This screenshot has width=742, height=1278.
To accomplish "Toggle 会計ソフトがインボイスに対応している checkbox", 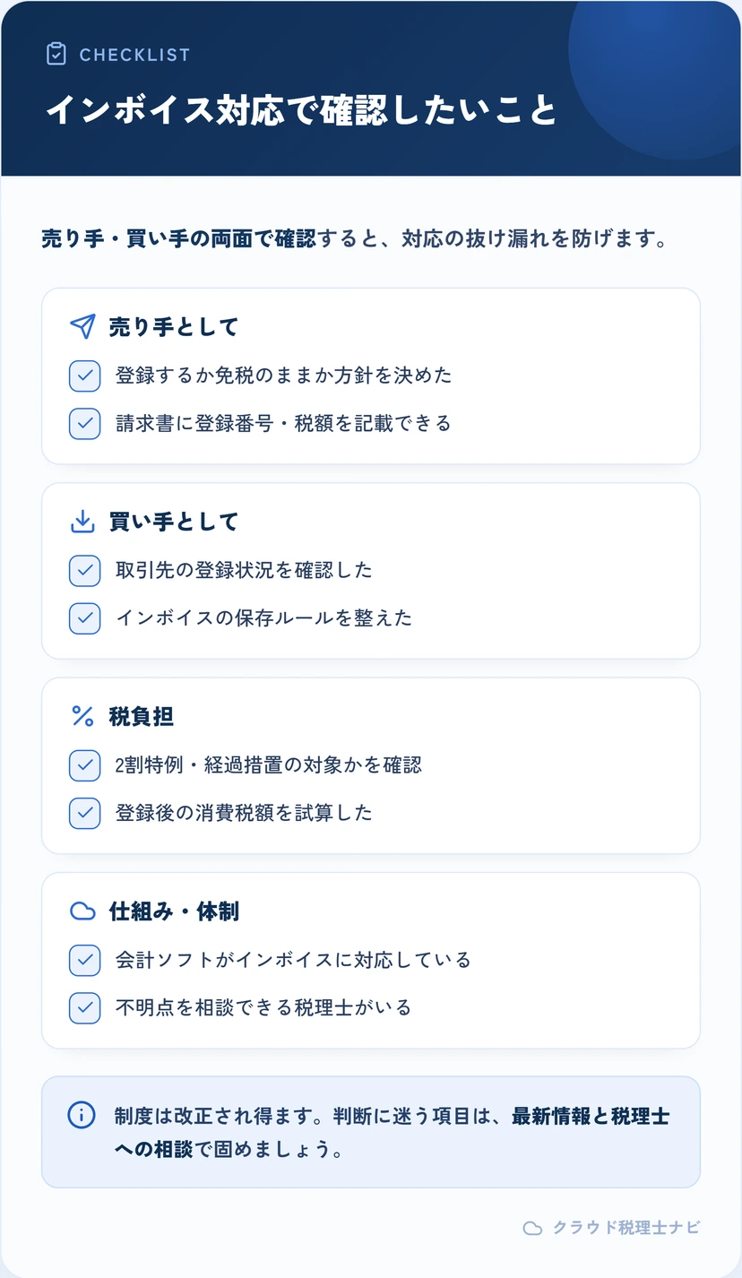I will point(84,960).
